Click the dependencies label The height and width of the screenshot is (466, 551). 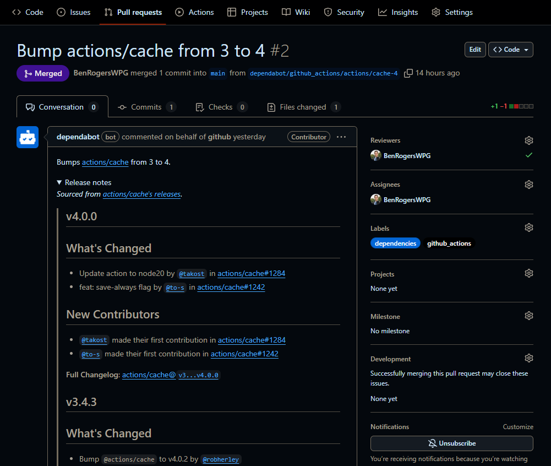point(395,243)
